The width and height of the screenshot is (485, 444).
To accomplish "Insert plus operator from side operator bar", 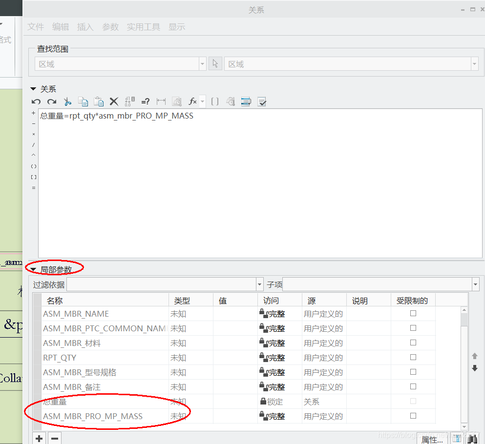I will point(33,113).
